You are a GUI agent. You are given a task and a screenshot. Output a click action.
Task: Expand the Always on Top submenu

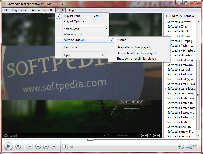[x=82, y=34]
